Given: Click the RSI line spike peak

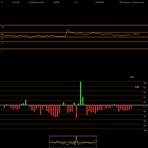Looking at the screenshot, I should click(x=67, y=30).
